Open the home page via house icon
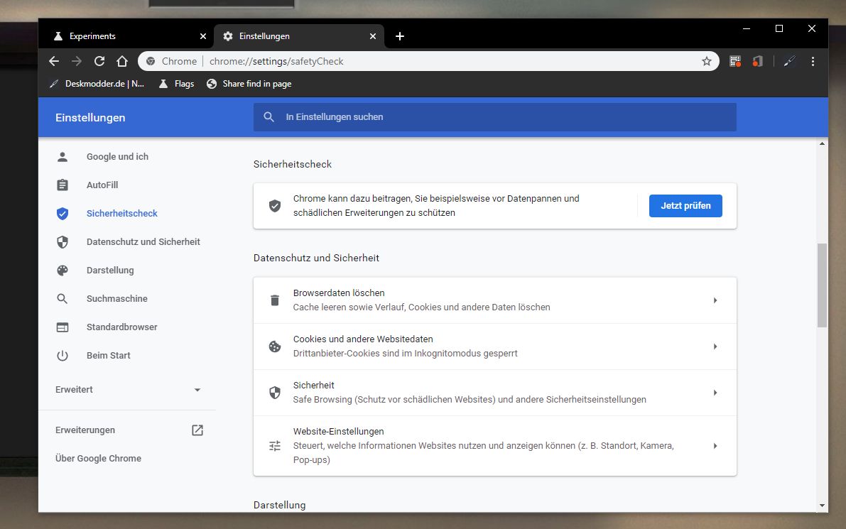The image size is (846, 529). pos(122,62)
